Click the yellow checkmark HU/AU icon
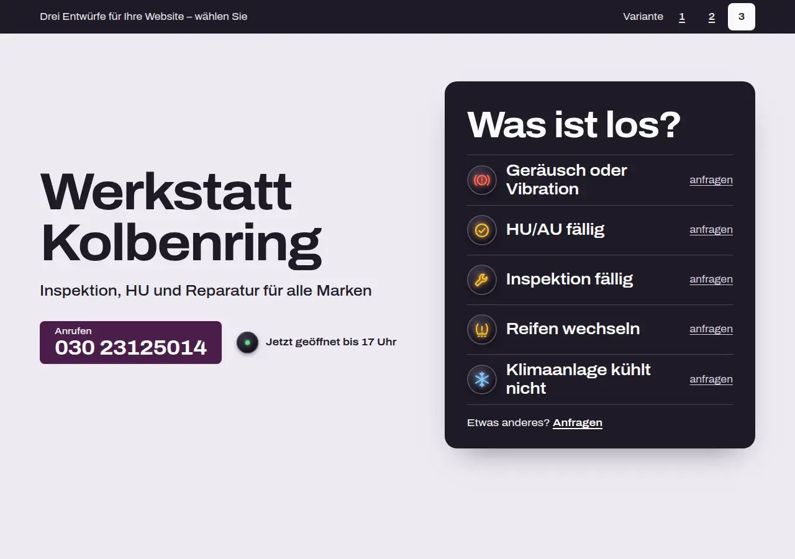Viewport: 795px width, 559px height. [x=482, y=230]
